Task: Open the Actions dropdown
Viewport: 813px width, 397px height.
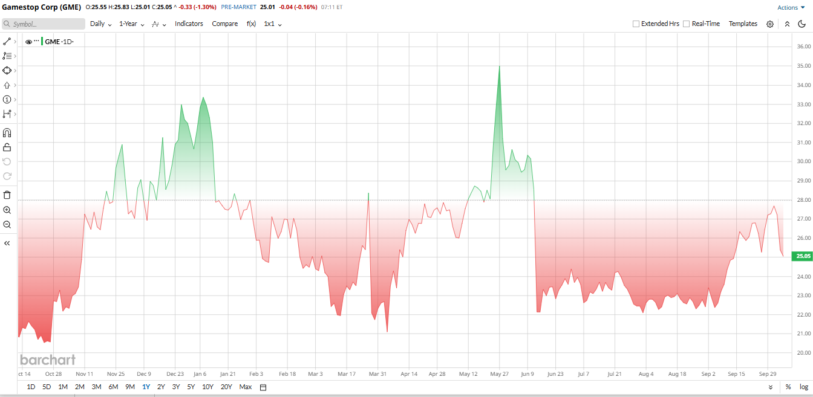Action: click(x=791, y=7)
